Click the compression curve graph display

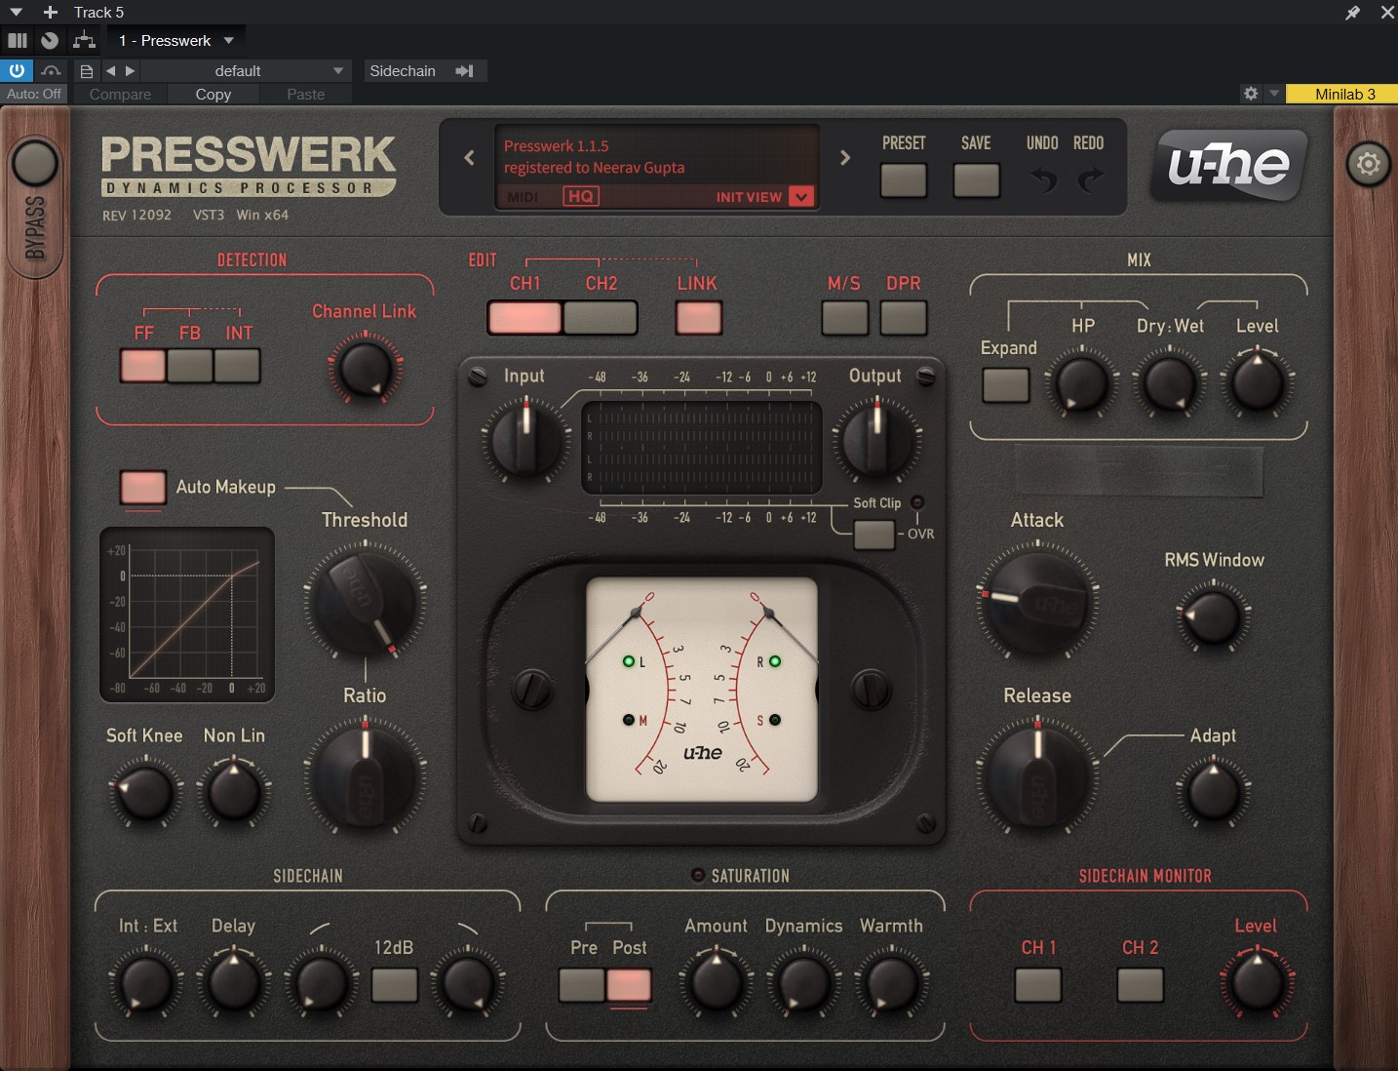tap(187, 615)
